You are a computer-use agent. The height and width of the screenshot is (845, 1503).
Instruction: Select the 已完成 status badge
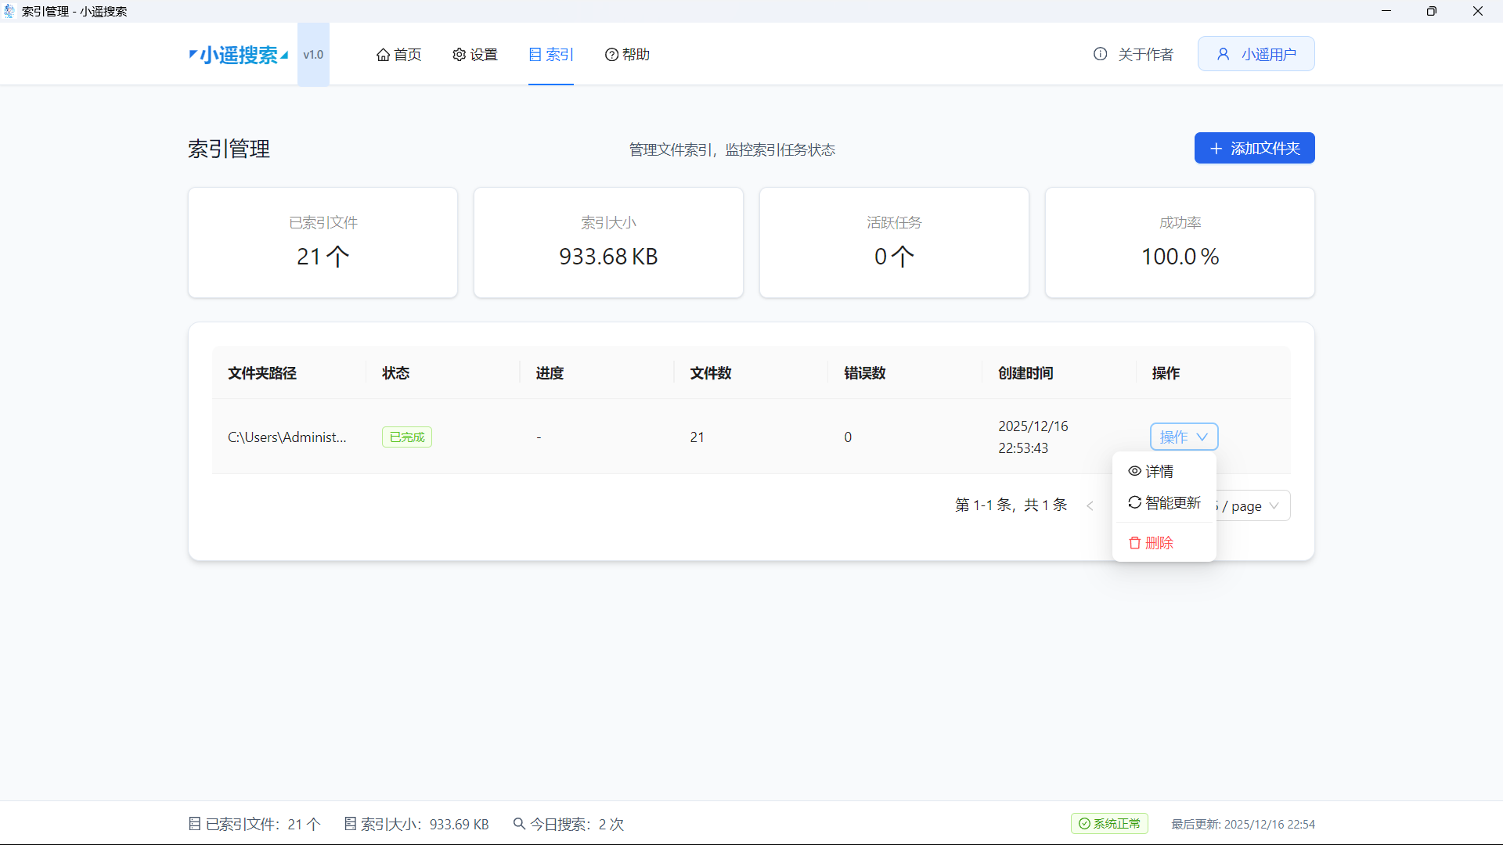tap(406, 437)
